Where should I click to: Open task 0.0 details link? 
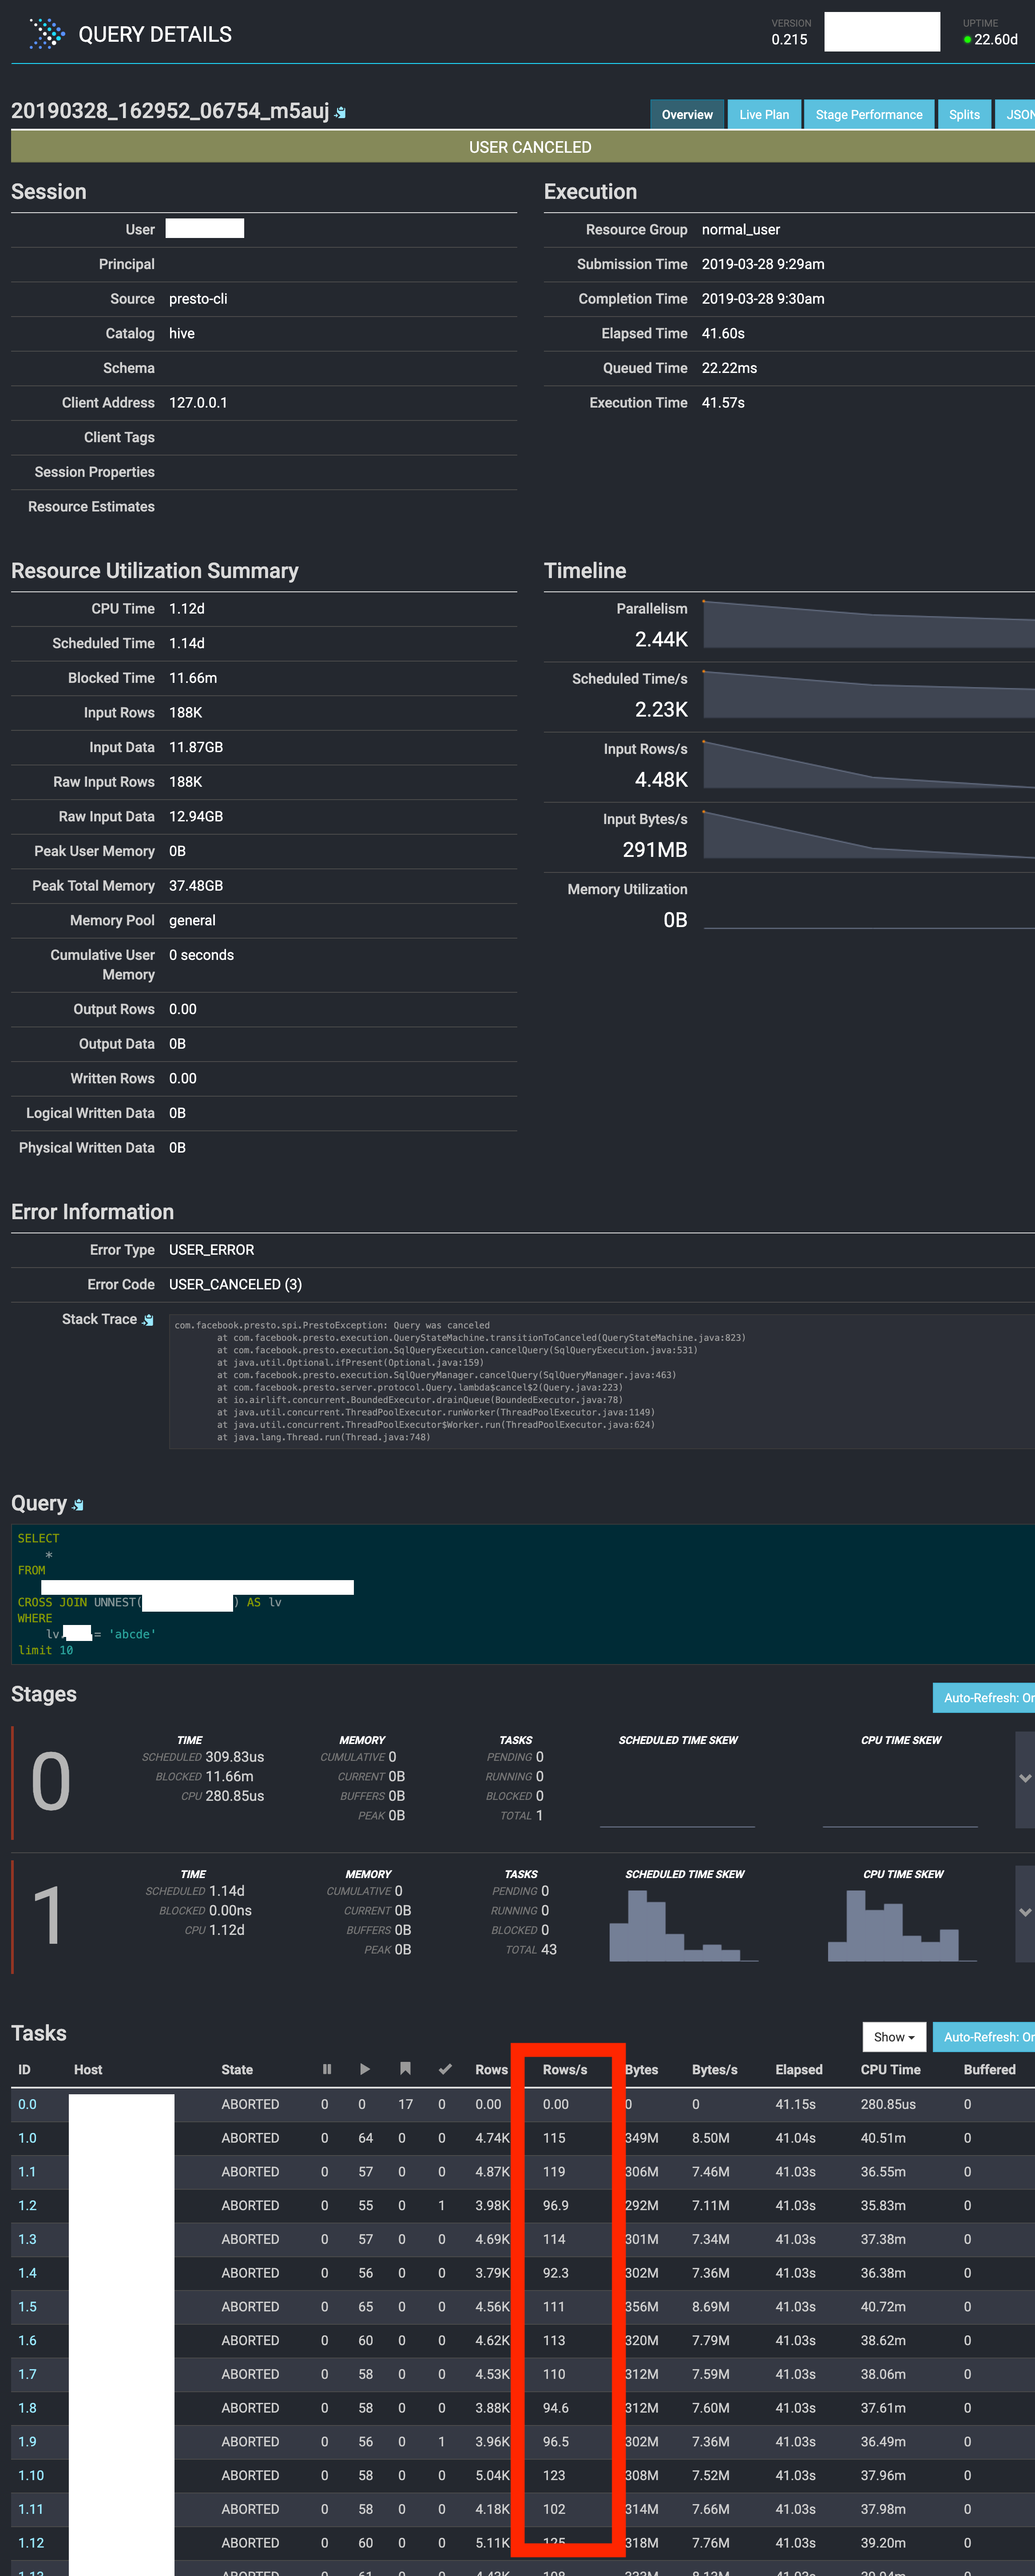[28, 2104]
